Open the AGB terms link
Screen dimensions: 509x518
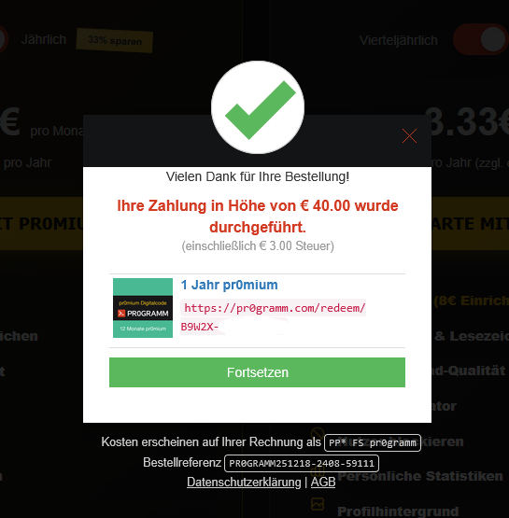323,482
